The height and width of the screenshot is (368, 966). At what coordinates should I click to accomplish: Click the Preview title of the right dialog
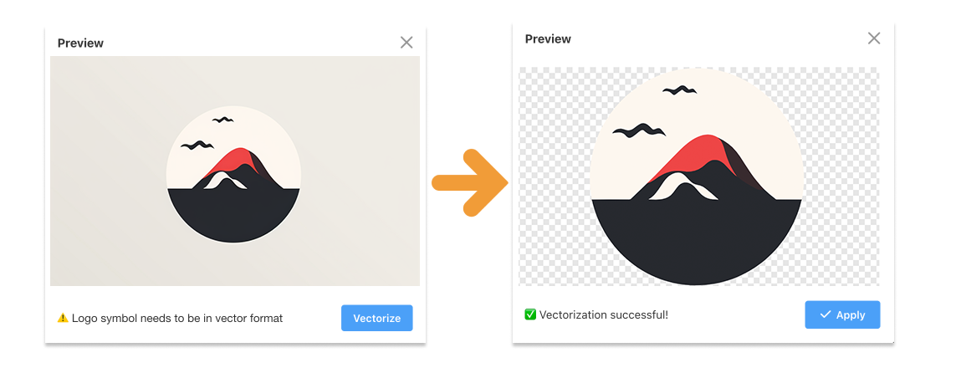[x=549, y=38]
